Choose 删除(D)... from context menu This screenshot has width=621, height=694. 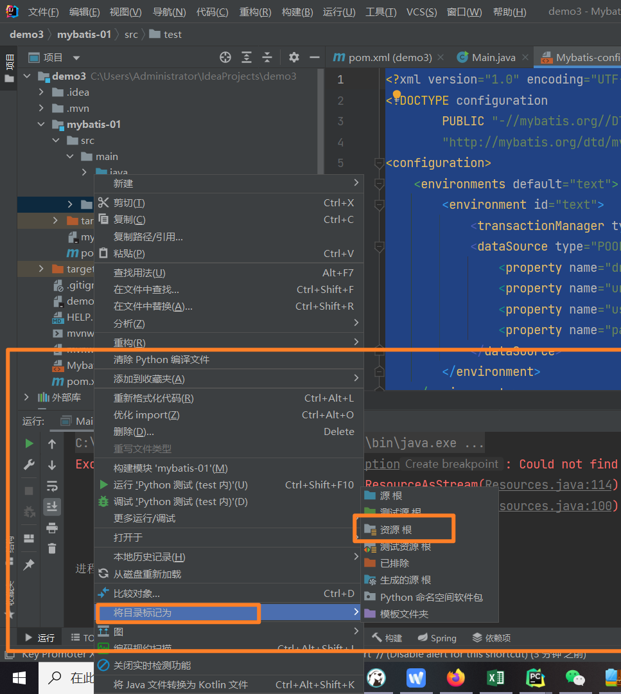tap(229, 432)
